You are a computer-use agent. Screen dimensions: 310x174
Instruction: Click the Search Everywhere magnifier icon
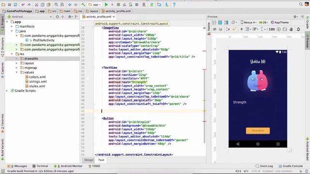point(301,4)
